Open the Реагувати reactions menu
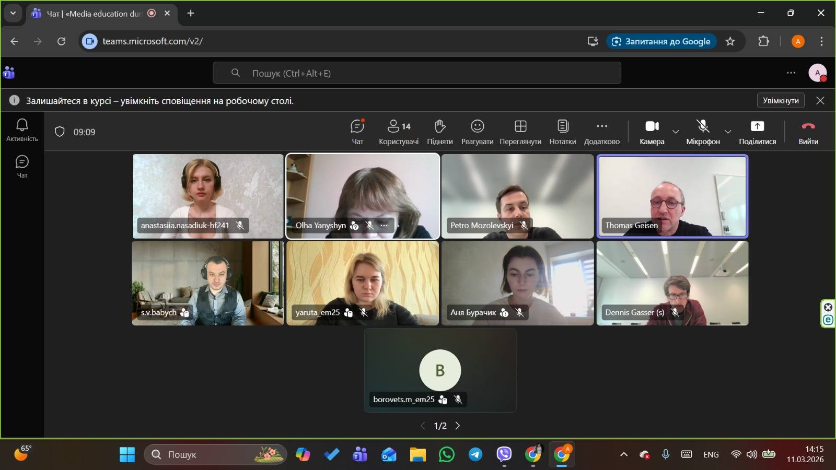 coord(477,132)
